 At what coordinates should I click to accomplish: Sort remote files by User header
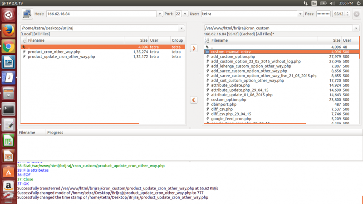(350, 40)
